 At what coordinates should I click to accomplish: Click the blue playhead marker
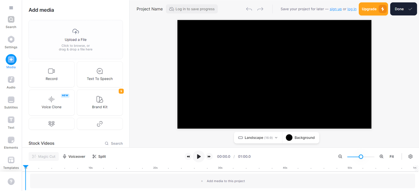pyautogui.click(x=26, y=167)
